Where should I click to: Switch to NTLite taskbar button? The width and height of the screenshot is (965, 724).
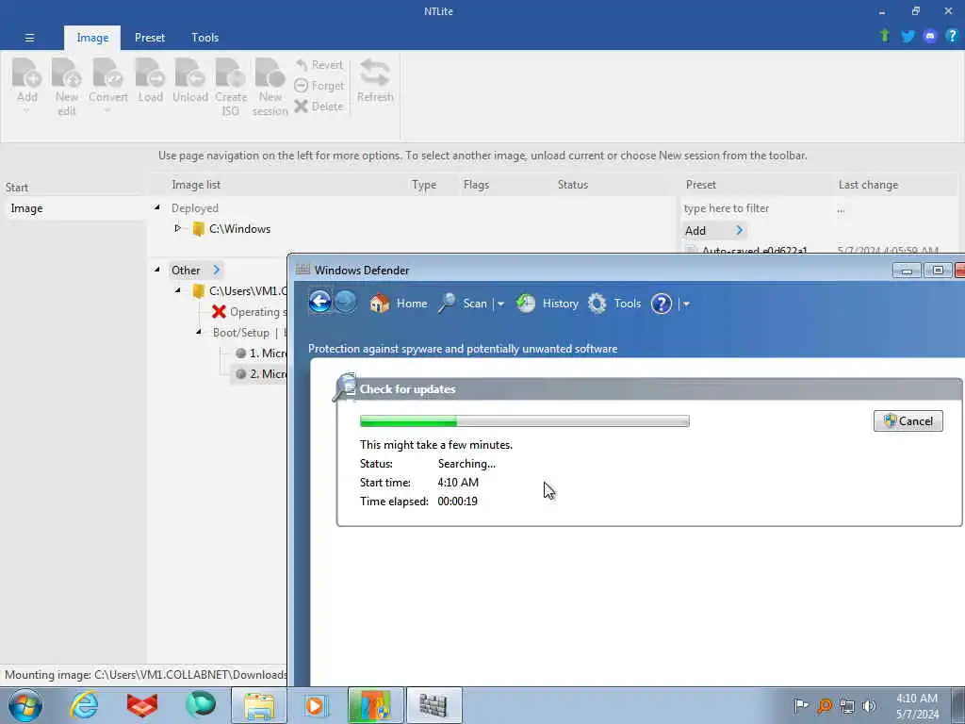click(375, 705)
